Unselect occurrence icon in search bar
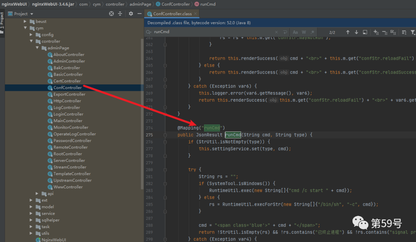This screenshot has height=242, width=416. [385, 32]
